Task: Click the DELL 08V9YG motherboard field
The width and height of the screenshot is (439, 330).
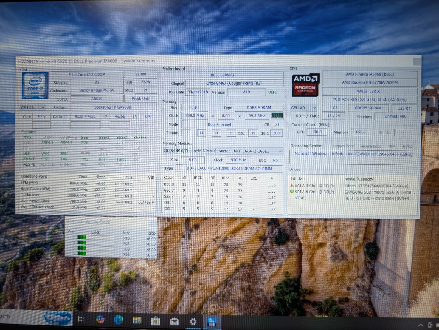Action: 223,75
